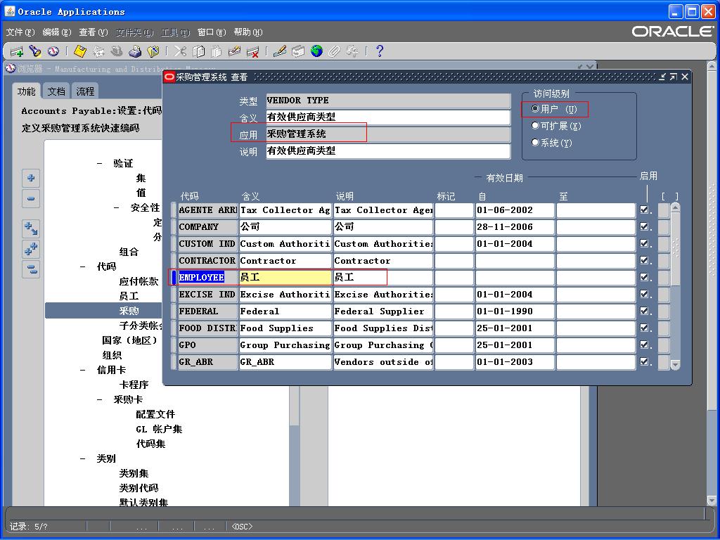
Task: Collapse the 验证 tree node
Action: click(100, 163)
